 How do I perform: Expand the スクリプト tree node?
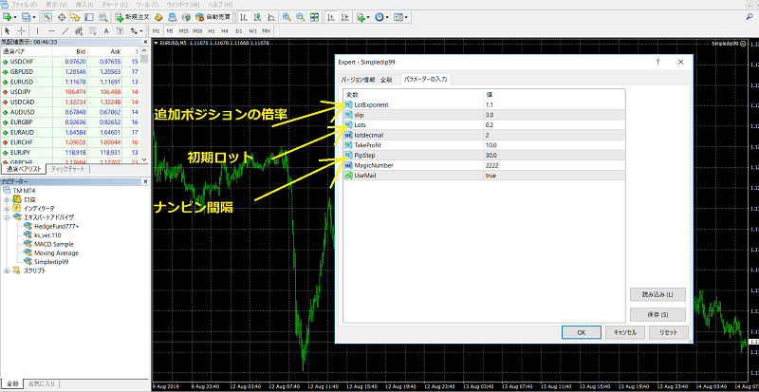tap(7, 271)
